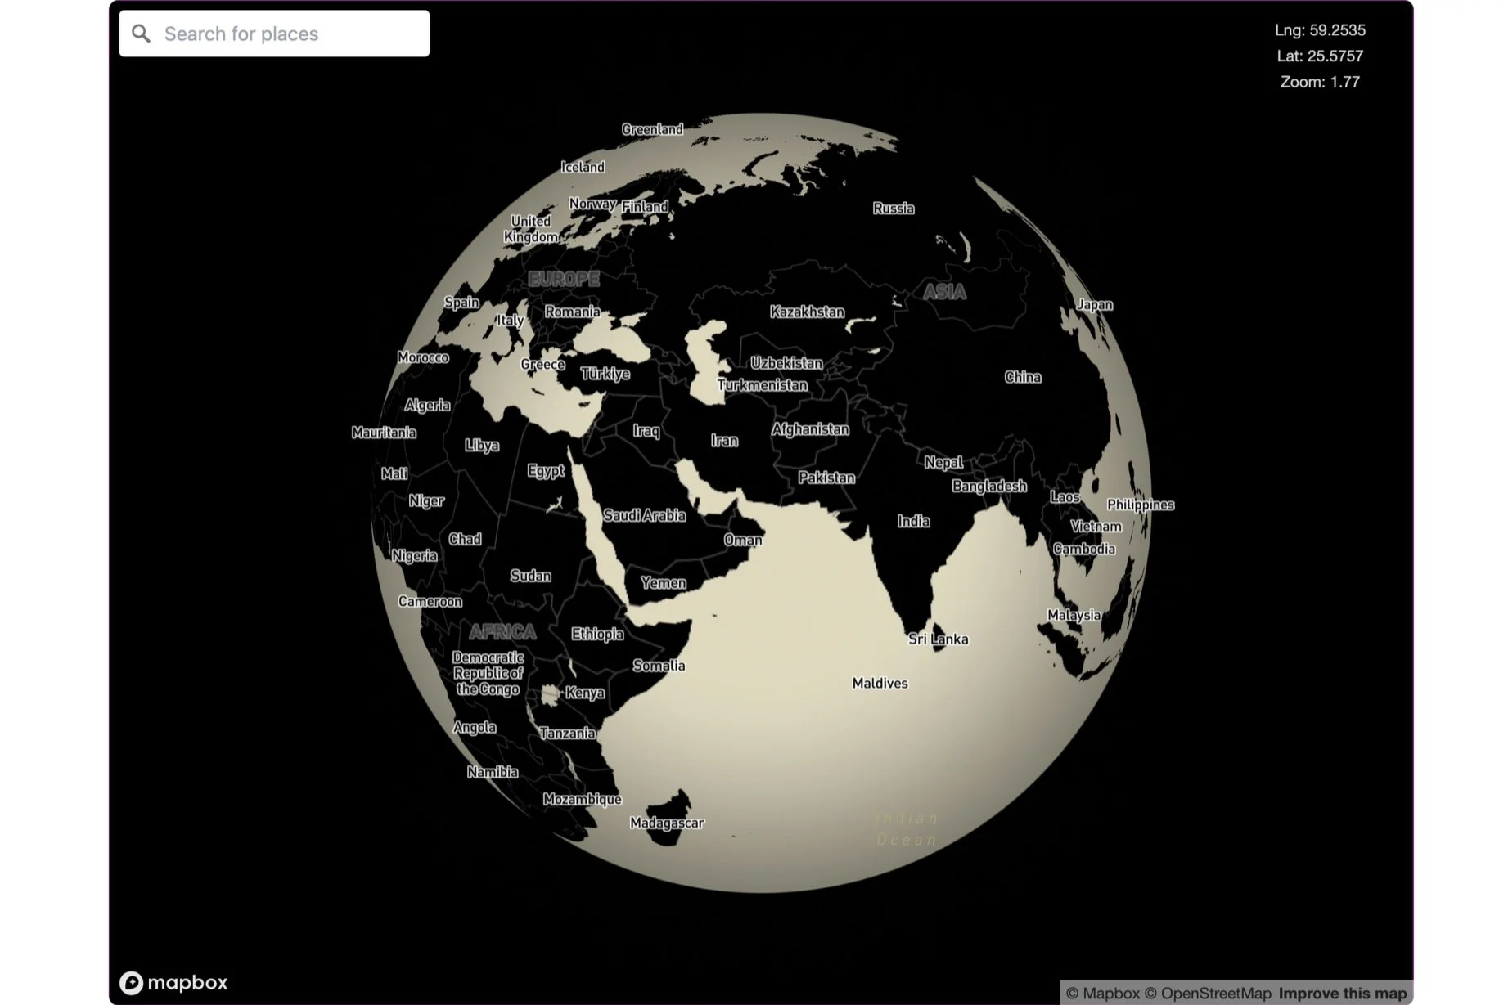Click the Bangladesh label
1508x1005 pixels.
[988, 486]
